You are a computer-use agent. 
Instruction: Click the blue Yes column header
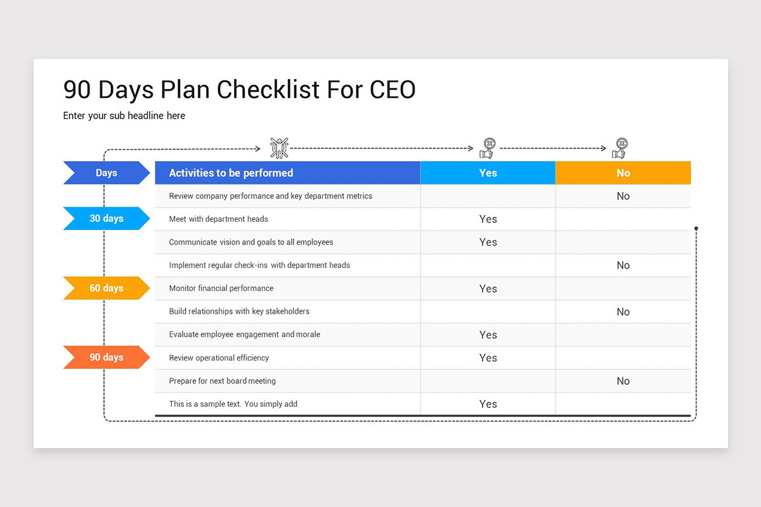[x=488, y=173]
